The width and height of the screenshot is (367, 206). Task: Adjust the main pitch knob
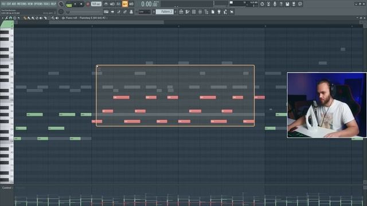[x=61, y=11]
